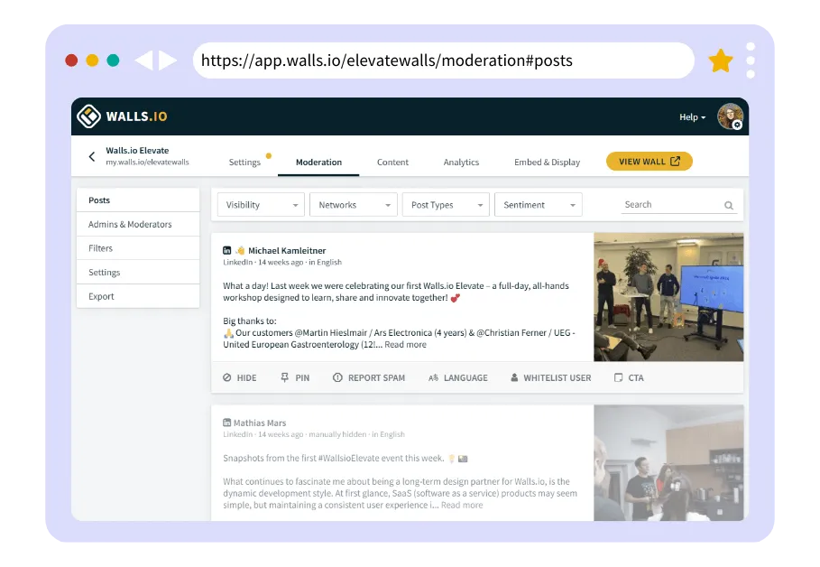Switch to the Settings tab

[244, 163]
